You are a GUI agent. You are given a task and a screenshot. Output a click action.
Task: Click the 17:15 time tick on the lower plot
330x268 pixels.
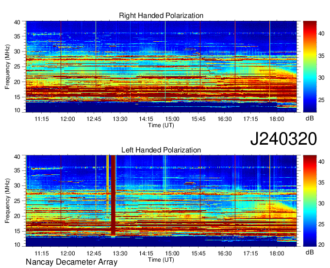(x=251, y=253)
